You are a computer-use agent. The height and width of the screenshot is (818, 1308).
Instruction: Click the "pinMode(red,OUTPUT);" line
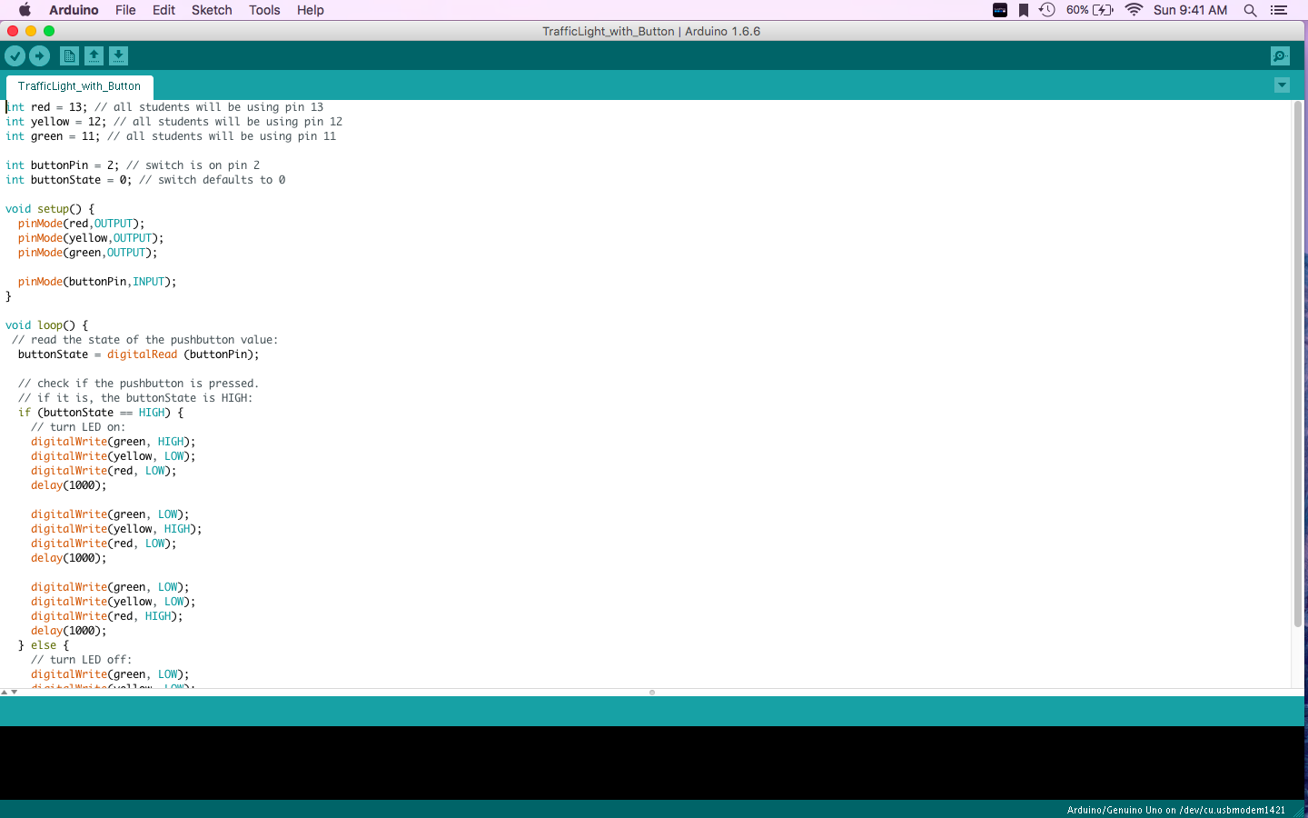tap(81, 224)
